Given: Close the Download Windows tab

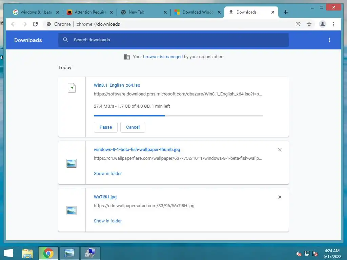Looking at the screenshot, I should 219,12.
